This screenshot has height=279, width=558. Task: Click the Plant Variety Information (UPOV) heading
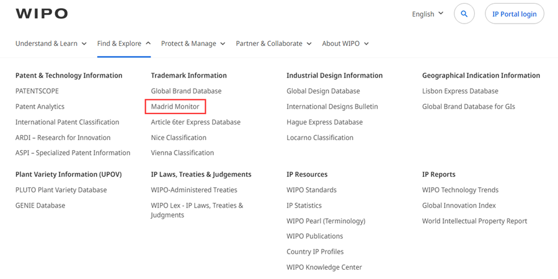[x=69, y=174]
